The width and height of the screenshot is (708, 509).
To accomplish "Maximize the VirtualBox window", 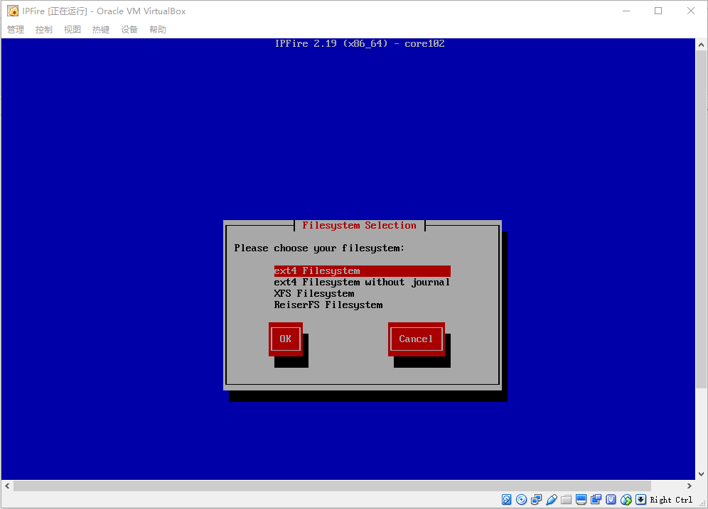I will 658,11.
